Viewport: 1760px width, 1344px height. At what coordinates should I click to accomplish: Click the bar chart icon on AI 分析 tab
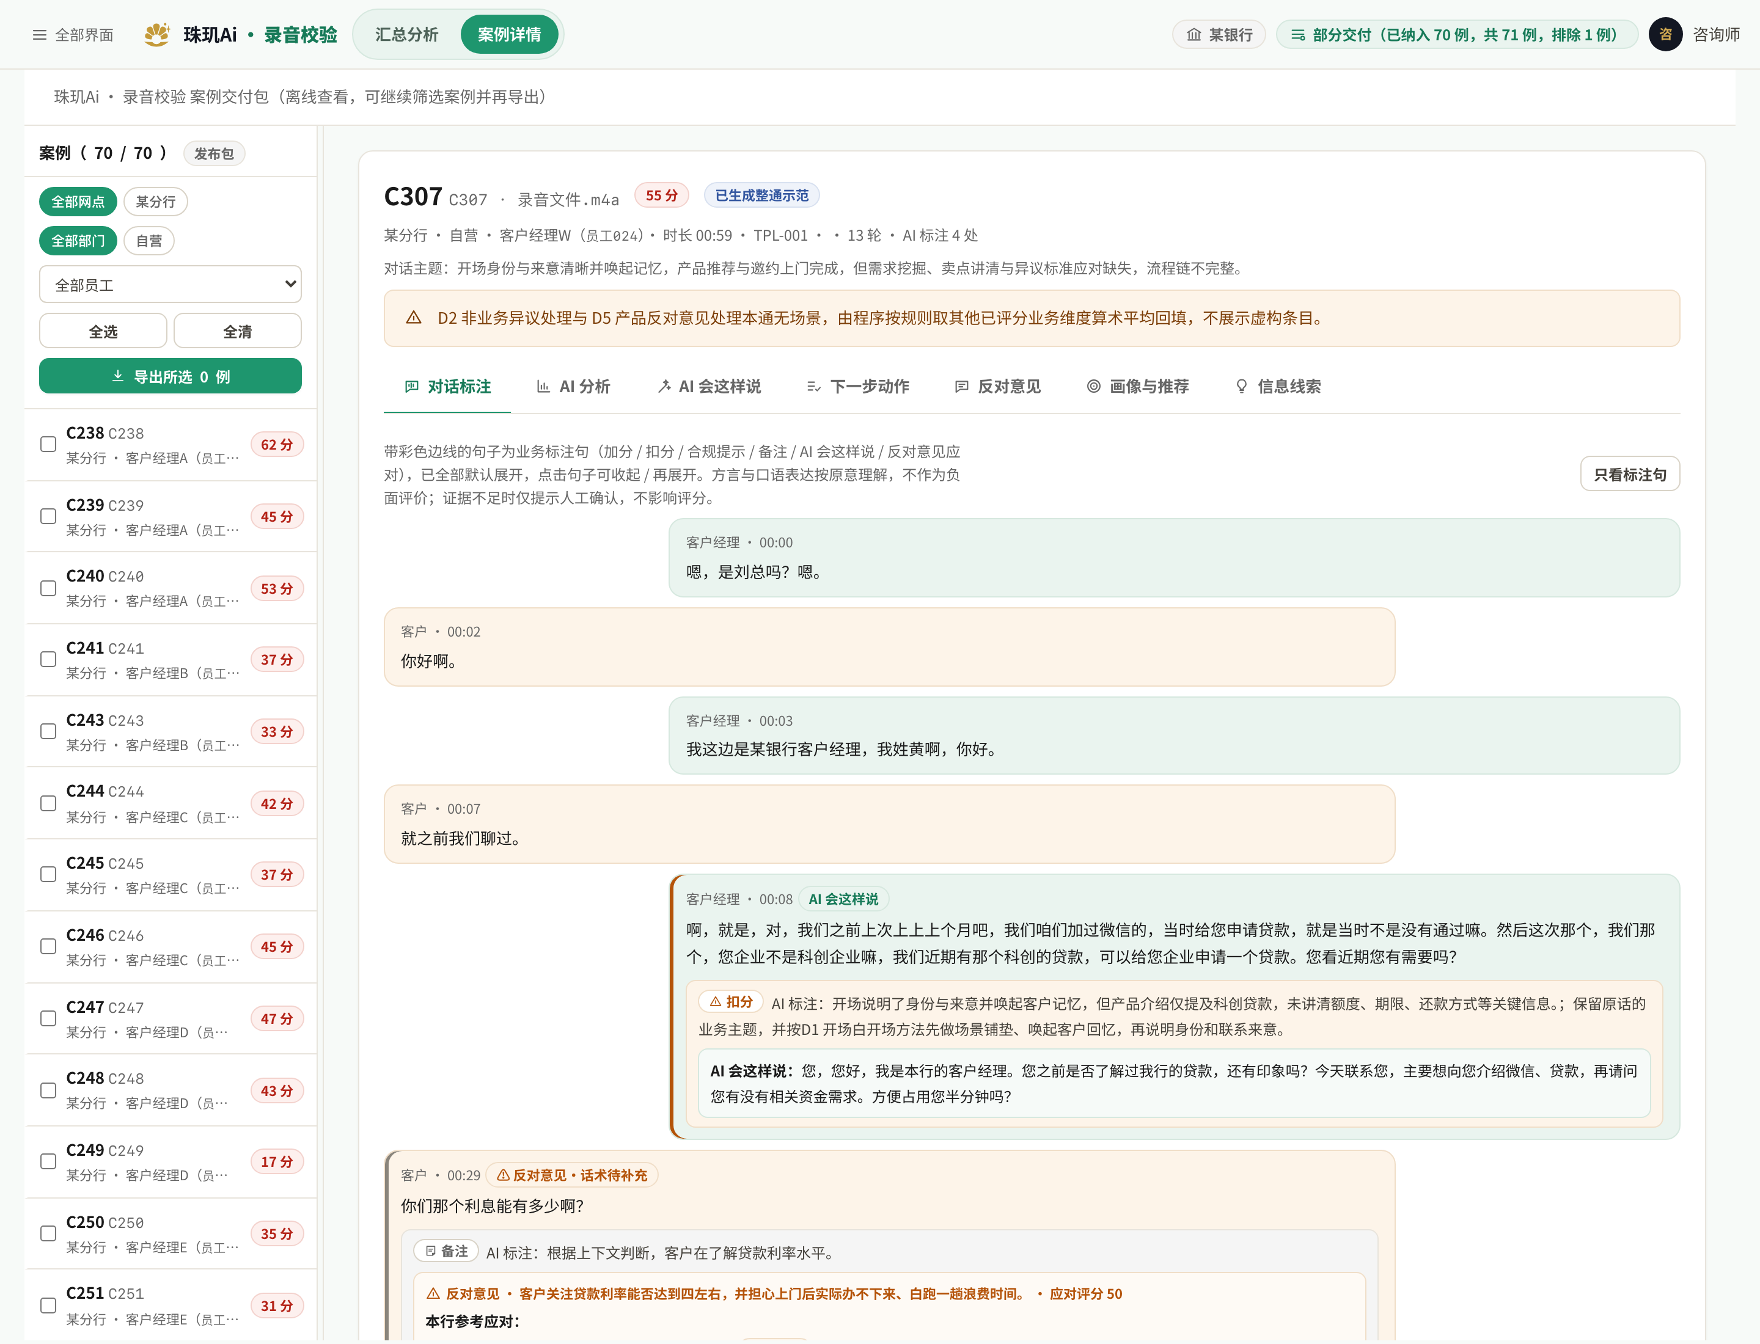pyautogui.click(x=543, y=386)
